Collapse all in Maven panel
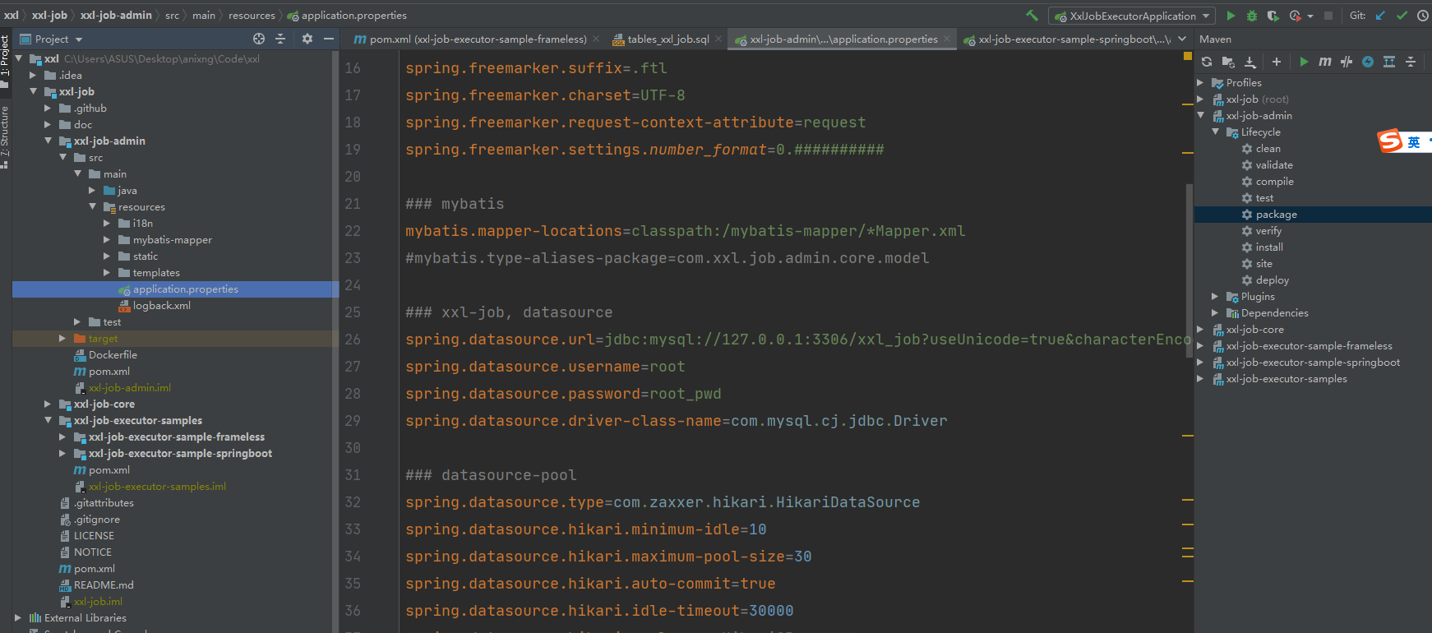1432x633 pixels. pyautogui.click(x=1411, y=62)
